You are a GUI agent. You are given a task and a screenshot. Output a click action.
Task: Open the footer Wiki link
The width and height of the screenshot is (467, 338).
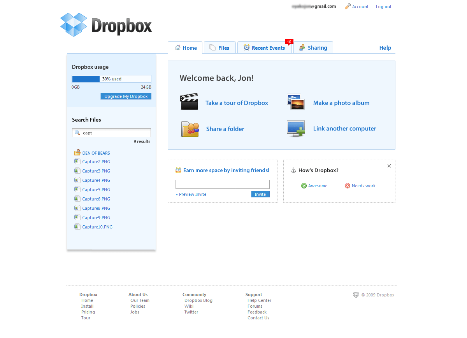pos(189,306)
